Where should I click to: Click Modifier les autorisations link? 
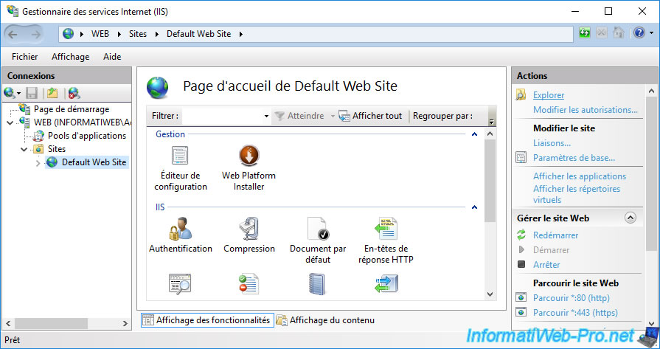point(585,110)
